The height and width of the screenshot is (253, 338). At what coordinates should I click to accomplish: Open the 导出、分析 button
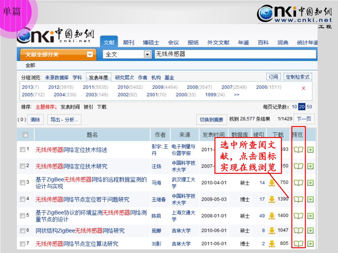coord(64,120)
